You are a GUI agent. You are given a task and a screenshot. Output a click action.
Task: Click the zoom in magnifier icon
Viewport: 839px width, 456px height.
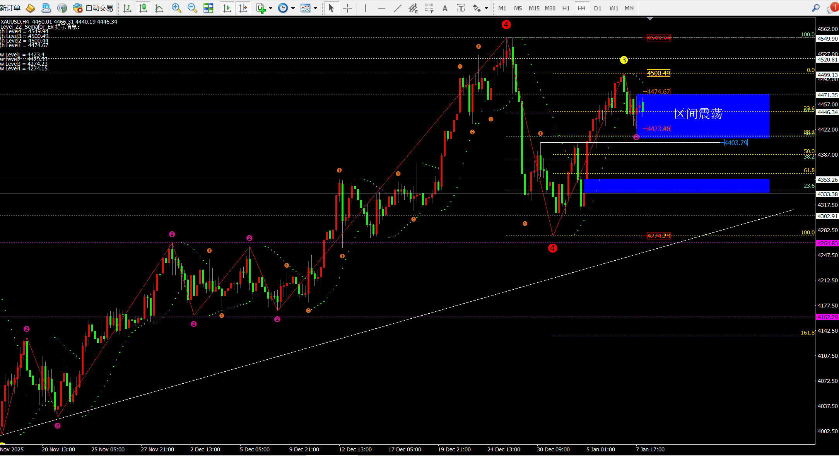pos(176,8)
